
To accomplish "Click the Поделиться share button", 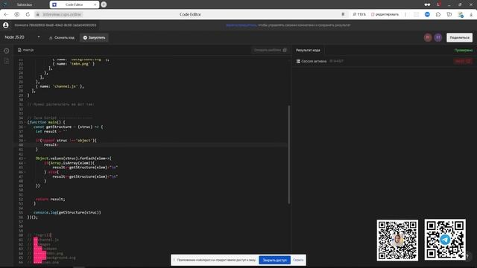I will click(x=459, y=37).
